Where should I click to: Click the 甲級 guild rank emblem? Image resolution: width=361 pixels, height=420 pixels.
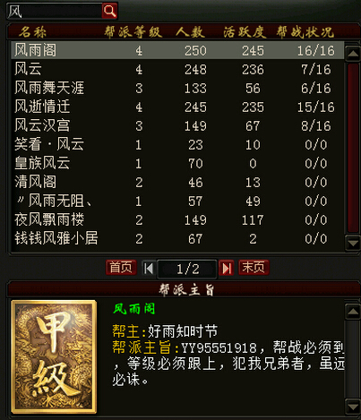point(54,357)
